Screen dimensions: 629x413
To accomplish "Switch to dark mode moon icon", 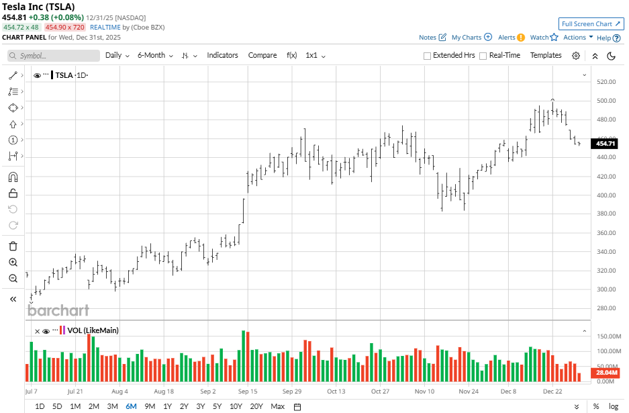I will click(611, 56).
